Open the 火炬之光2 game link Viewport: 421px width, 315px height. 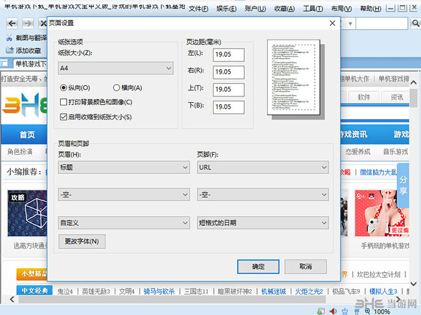[x=309, y=292]
